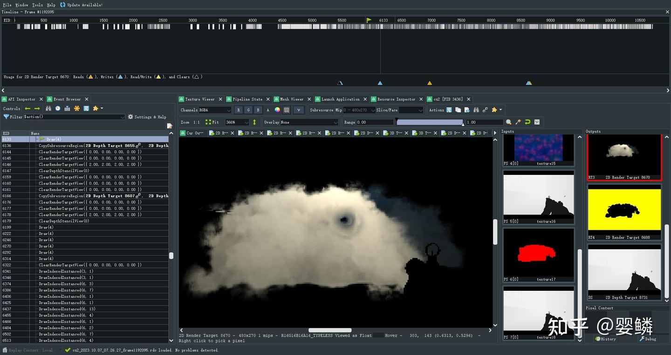
Task: Click the green reset range arrow icon
Action: (x=527, y=122)
